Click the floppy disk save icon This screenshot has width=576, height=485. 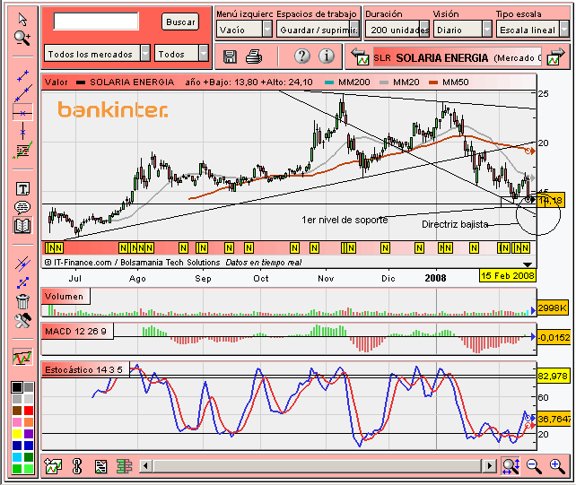point(230,56)
